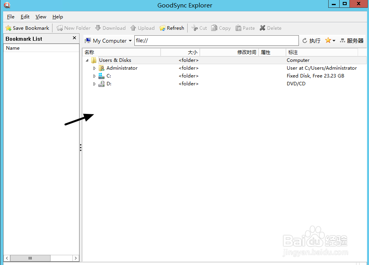Minimize the GoodSync Explorer window
Viewport: 369px width, 265px height.
[x=334, y=4]
